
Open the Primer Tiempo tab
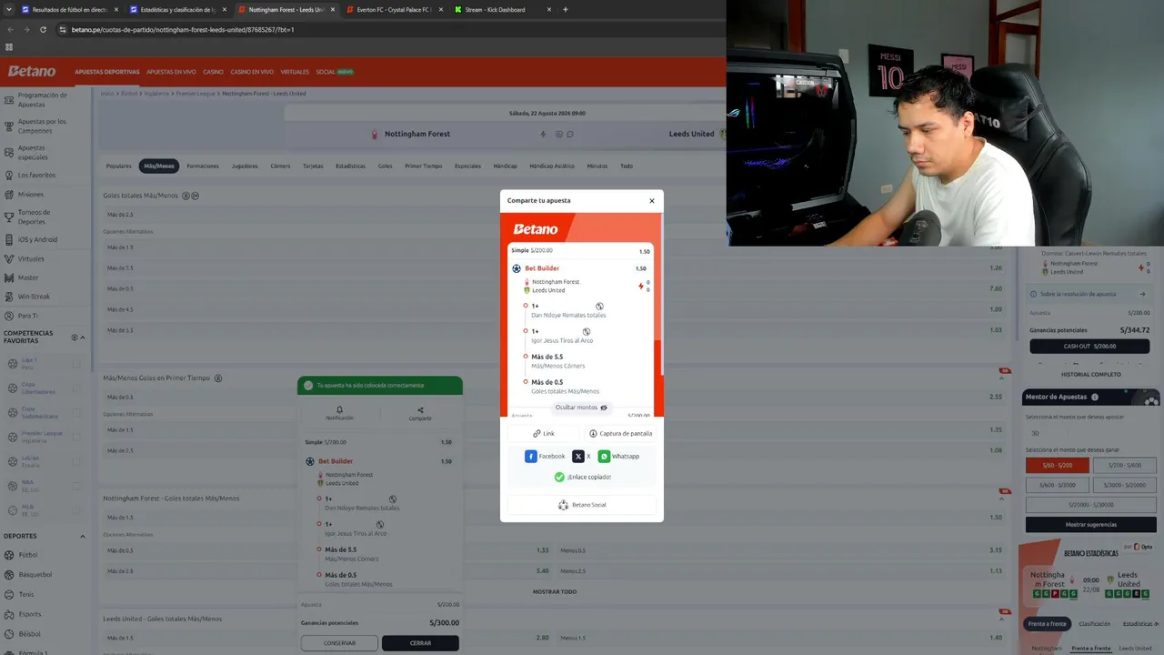pos(423,166)
